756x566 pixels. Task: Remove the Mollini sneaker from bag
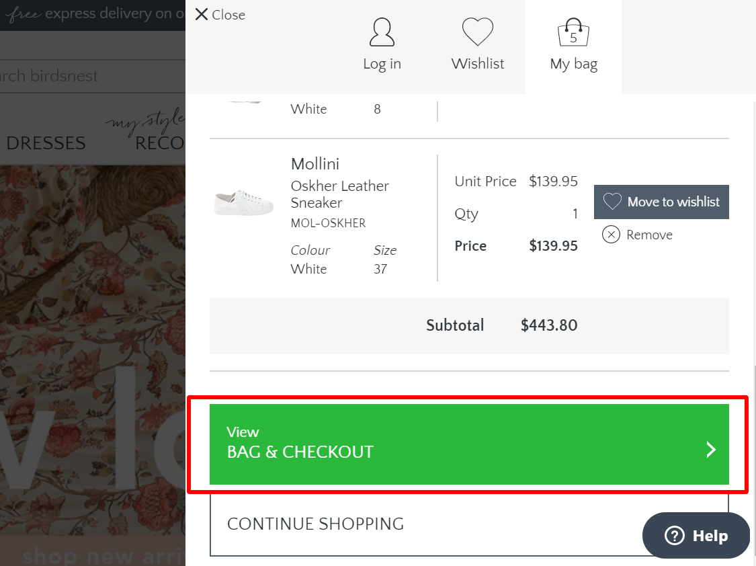[638, 235]
